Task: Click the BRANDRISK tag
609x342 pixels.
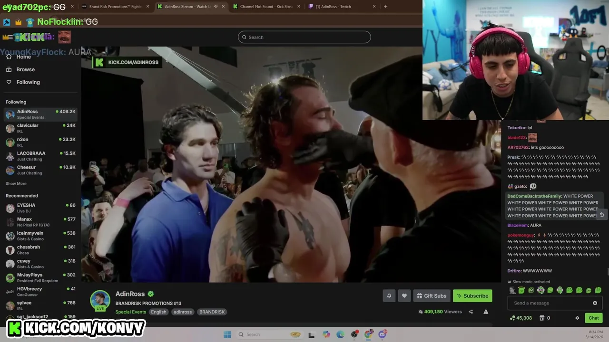Action: 212,312
